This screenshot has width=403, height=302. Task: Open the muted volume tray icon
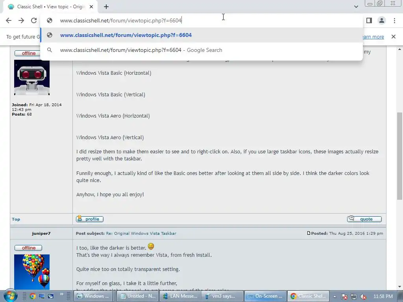click(x=363, y=296)
